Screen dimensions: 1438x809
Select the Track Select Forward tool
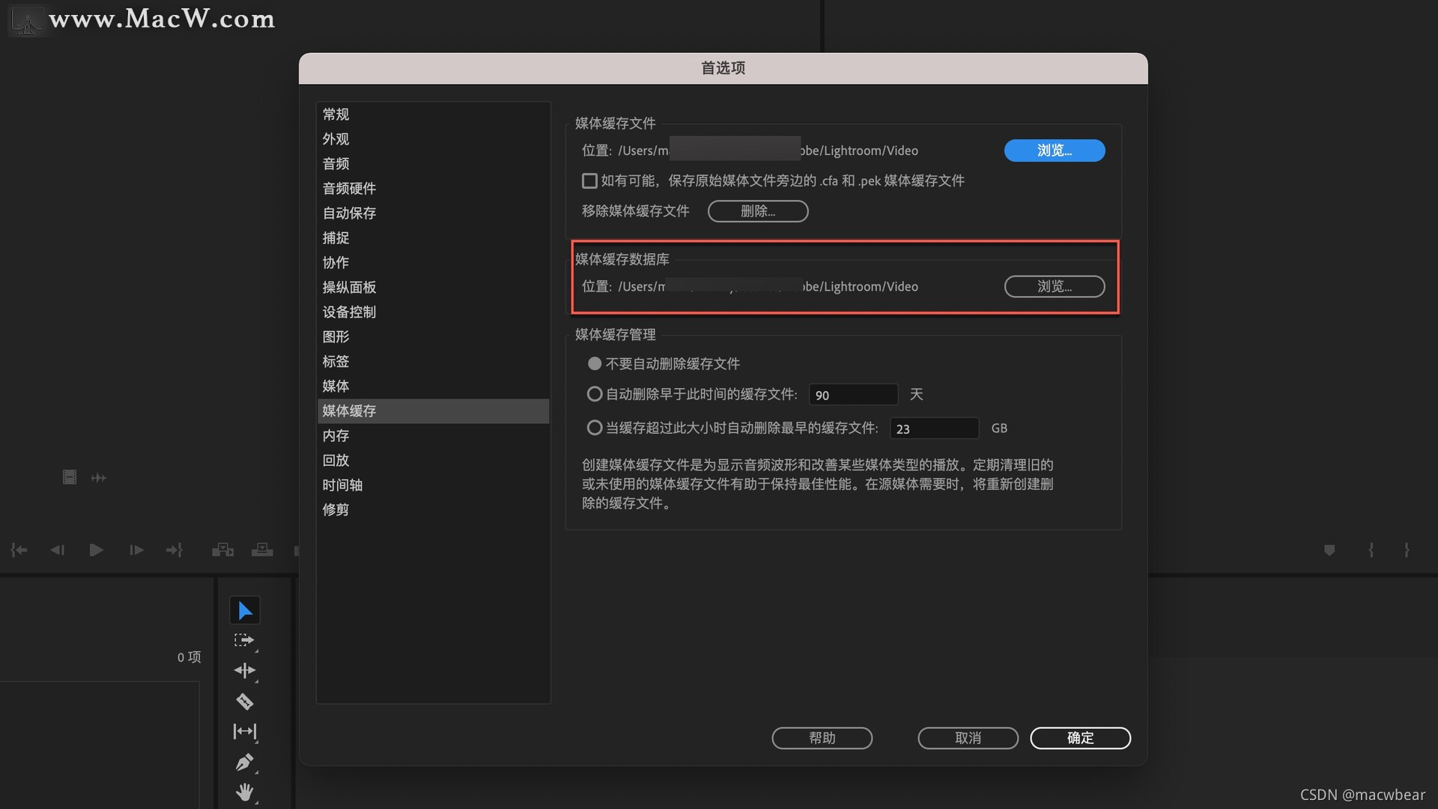[244, 640]
